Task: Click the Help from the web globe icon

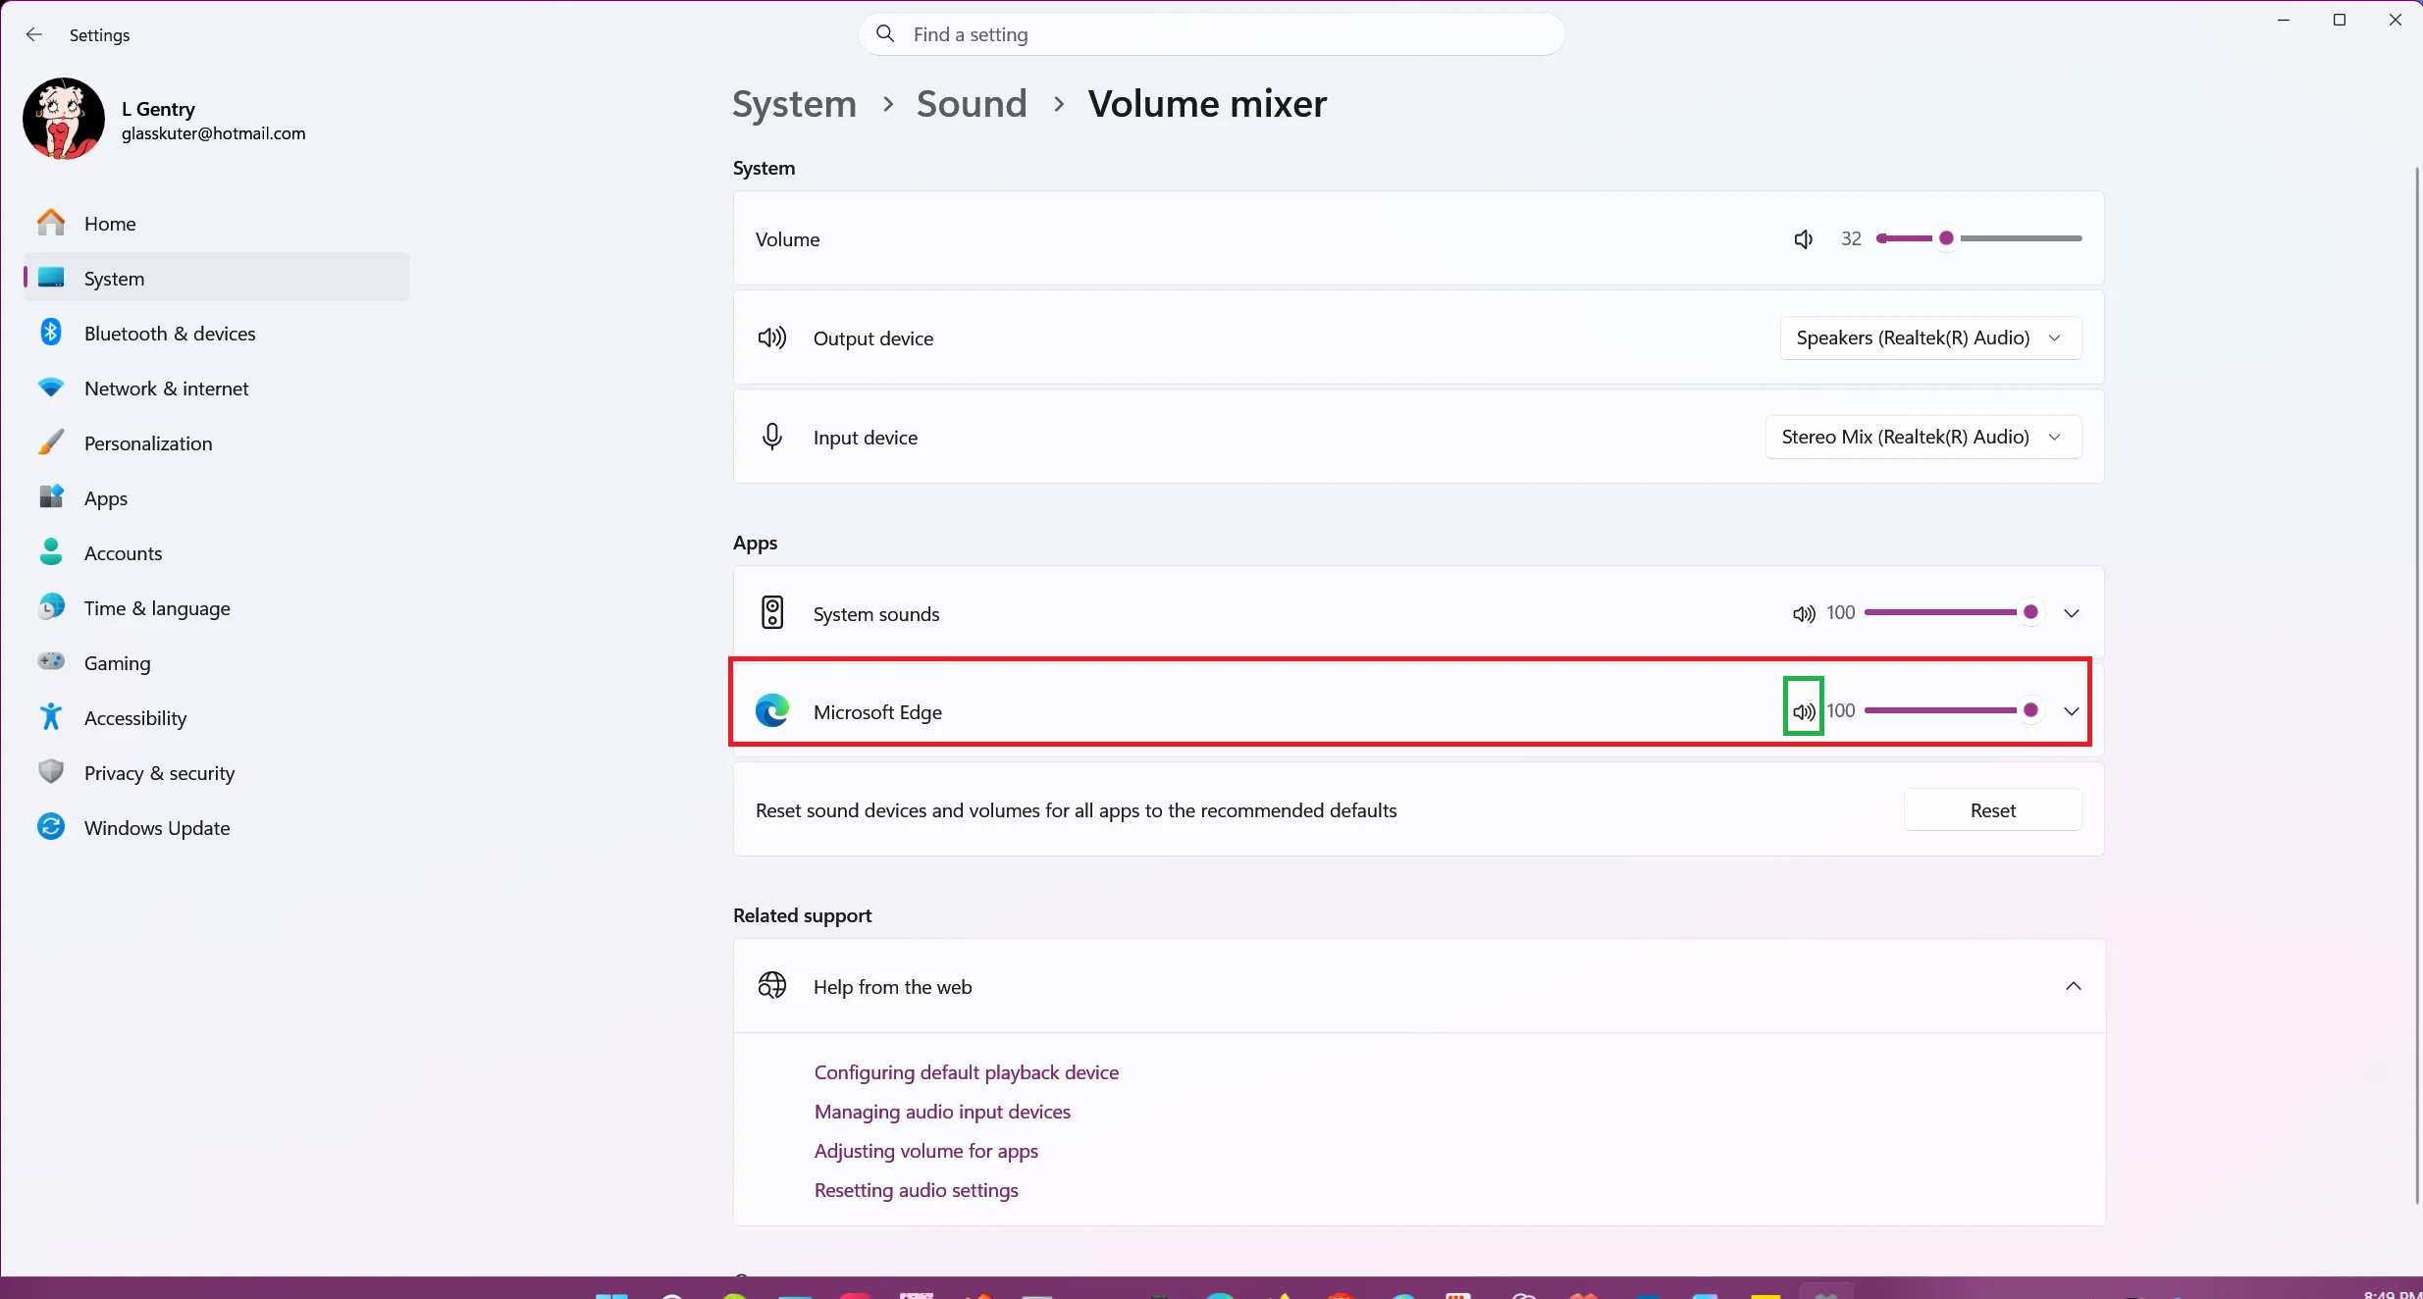Action: pos(772,985)
